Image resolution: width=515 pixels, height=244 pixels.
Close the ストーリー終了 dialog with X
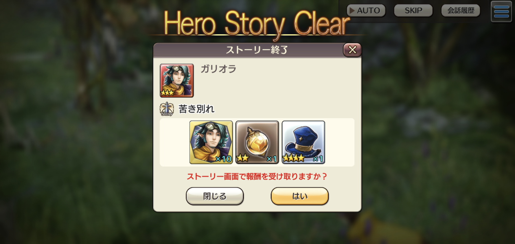point(352,50)
